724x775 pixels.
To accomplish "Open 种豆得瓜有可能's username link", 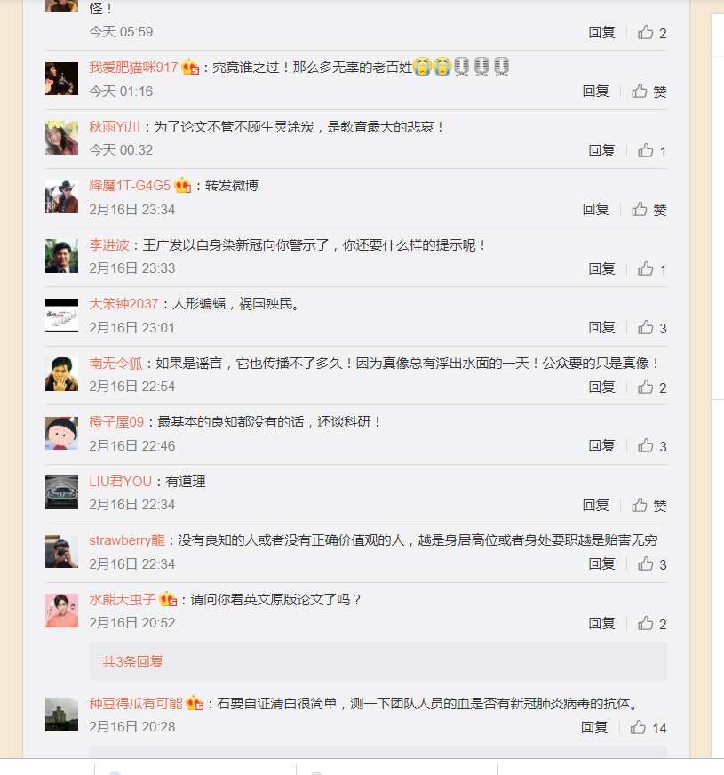I will (136, 703).
